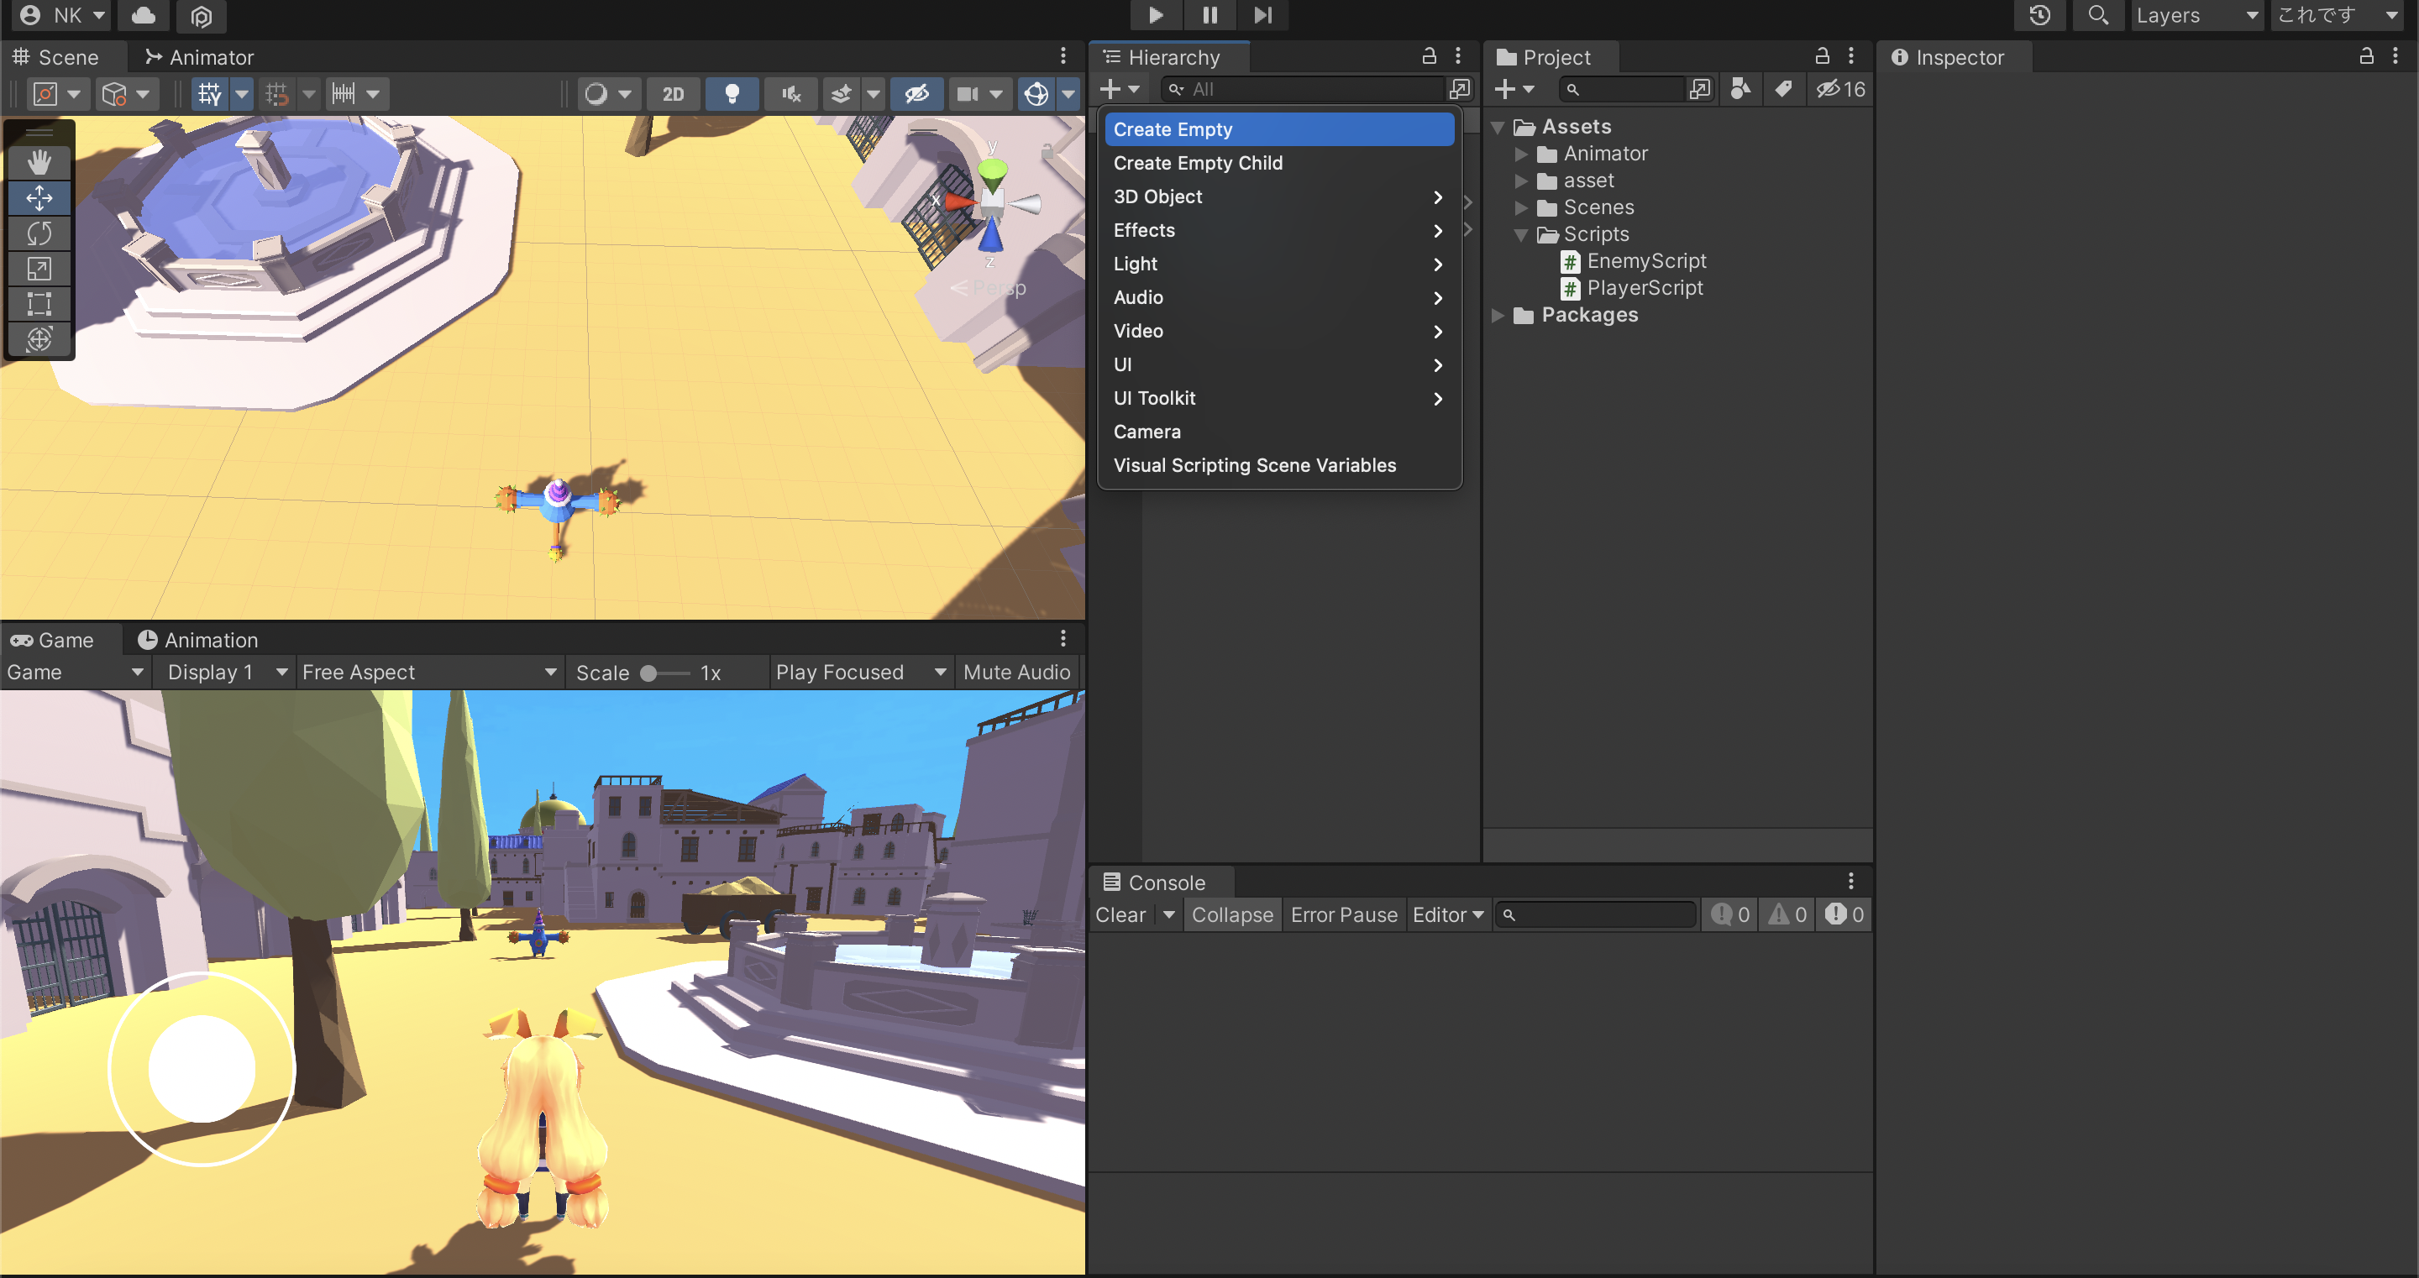This screenshot has height=1278, width=2419.
Task: Select the Rect transform tool
Action: tap(39, 303)
